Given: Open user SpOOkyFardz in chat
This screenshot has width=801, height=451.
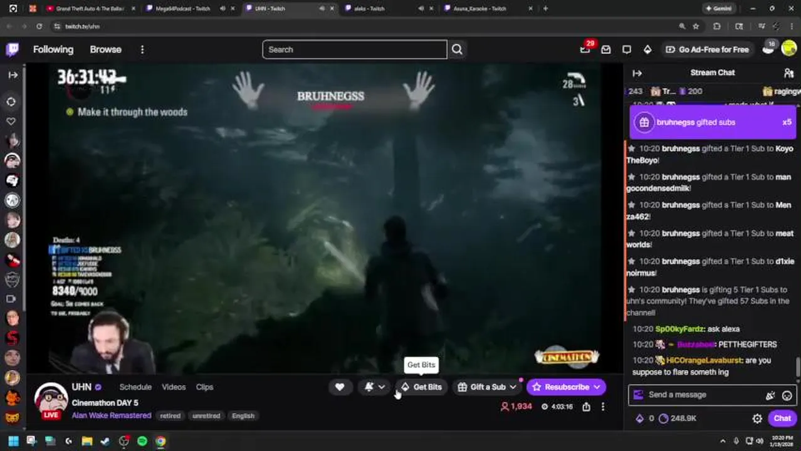Looking at the screenshot, I should [679, 329].
